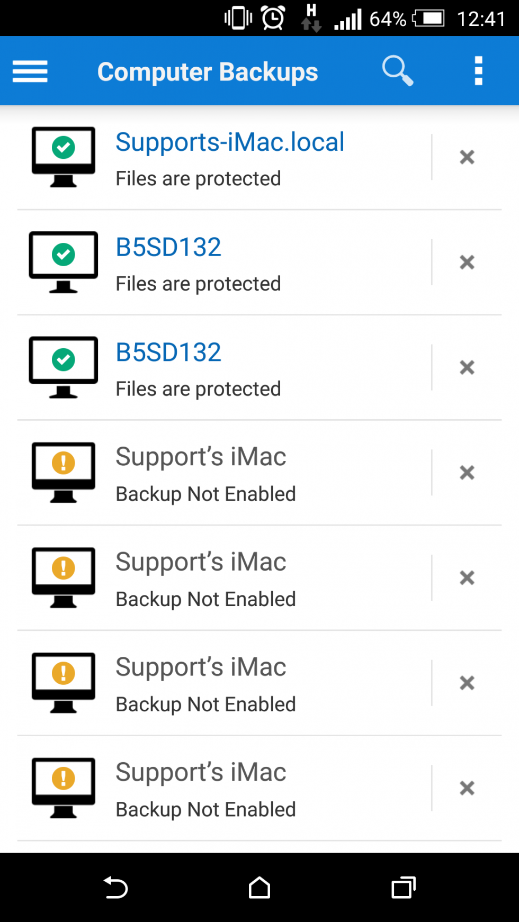
Task: Tap the Android home button
Action: (x=259, y=888)
